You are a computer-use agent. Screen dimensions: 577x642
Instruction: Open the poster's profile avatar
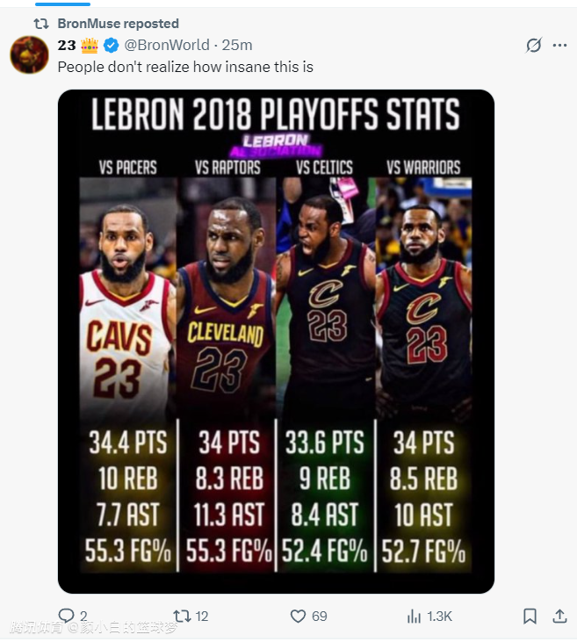click(29, 55)
